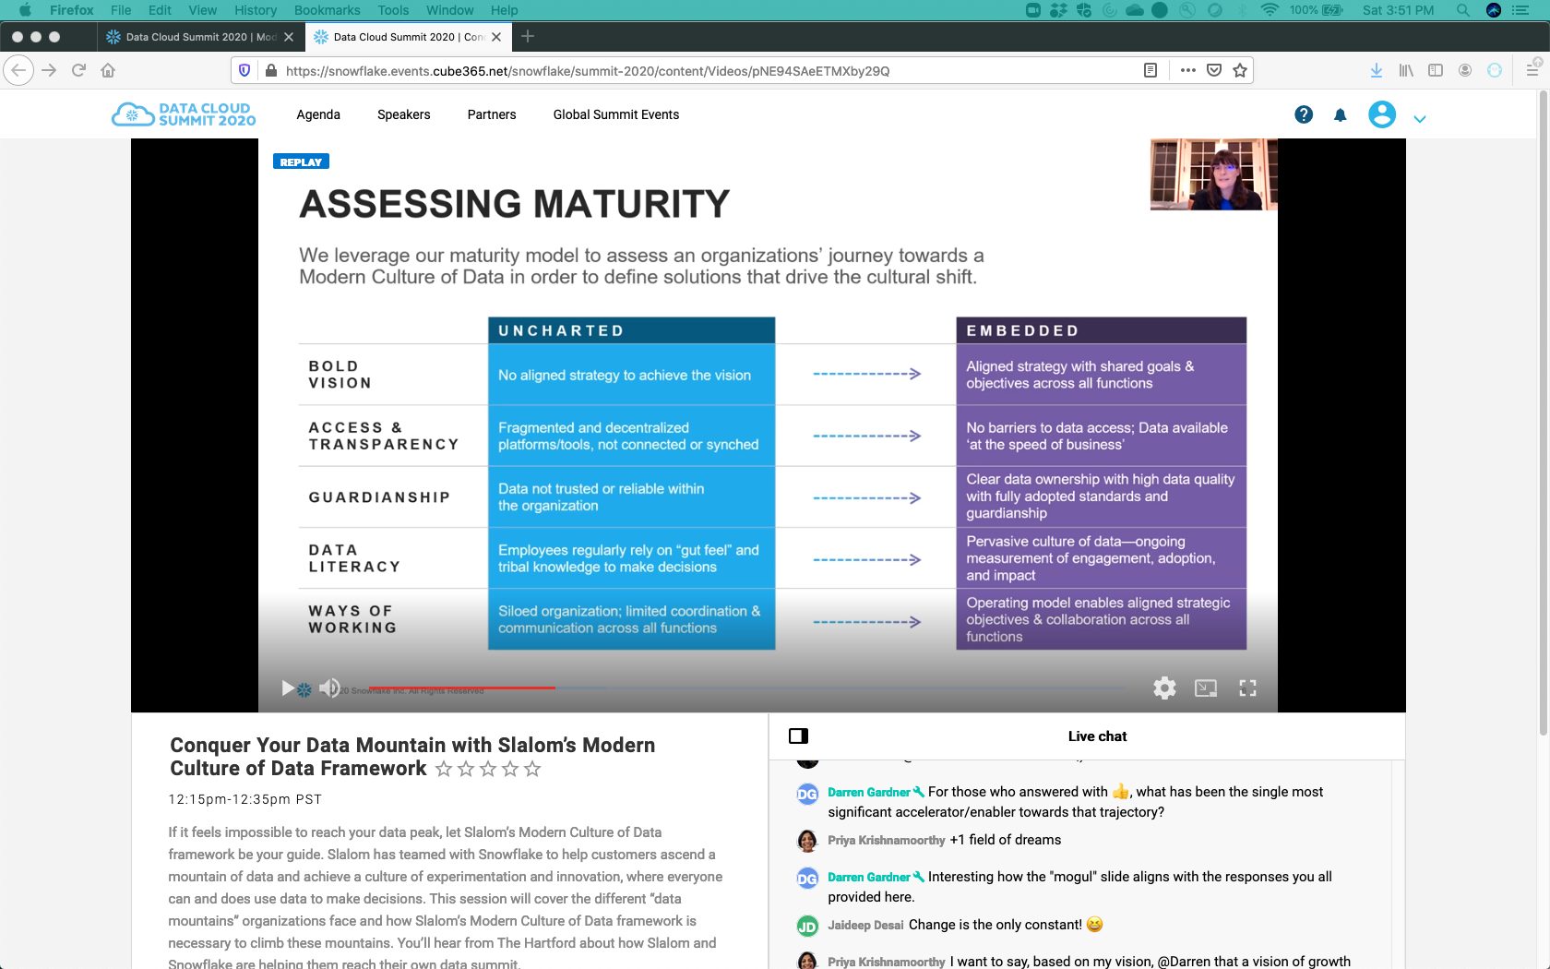Open Firefox hamburger menu
The width and height of the screenshot is (1550, 969).
pyautogui.click(x=1532, y=70)
